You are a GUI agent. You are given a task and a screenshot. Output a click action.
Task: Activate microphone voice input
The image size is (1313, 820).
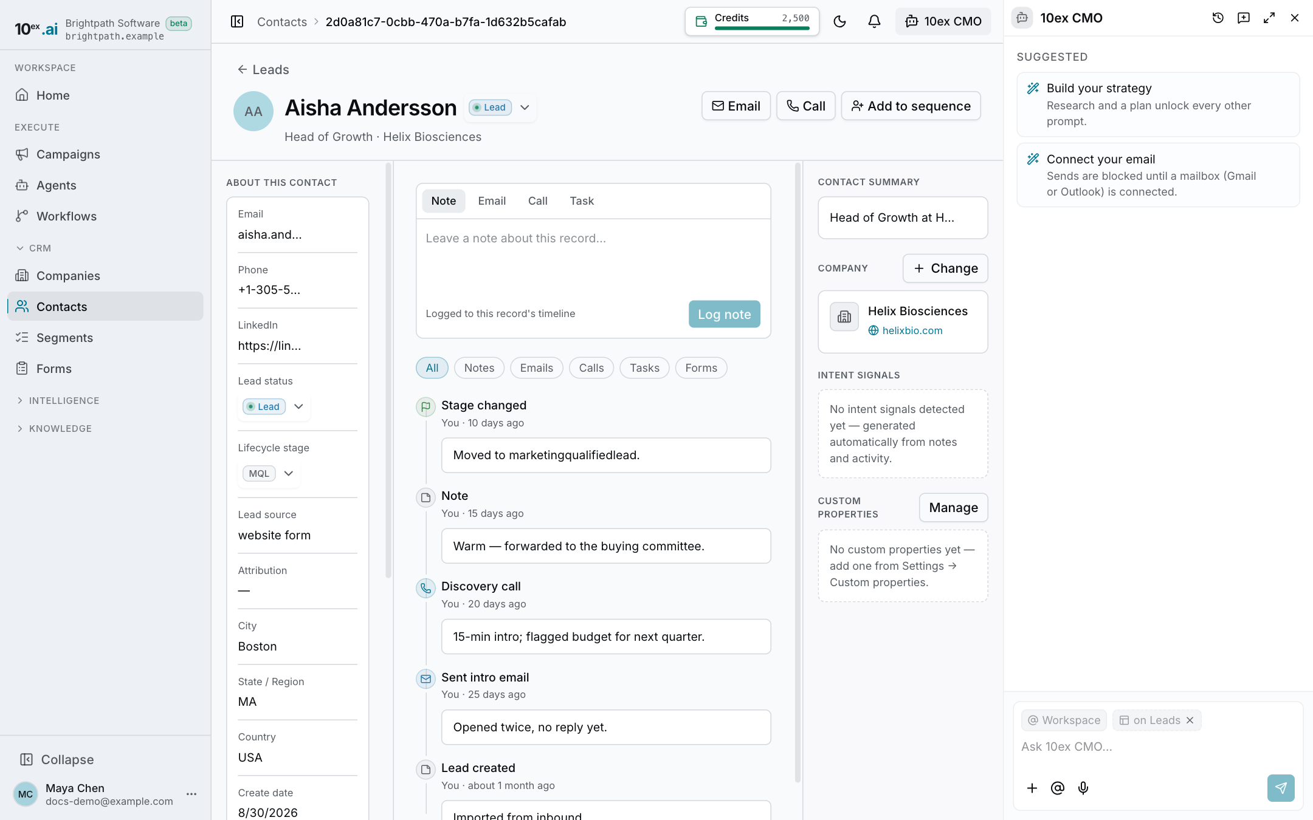tap(1083, 788)
